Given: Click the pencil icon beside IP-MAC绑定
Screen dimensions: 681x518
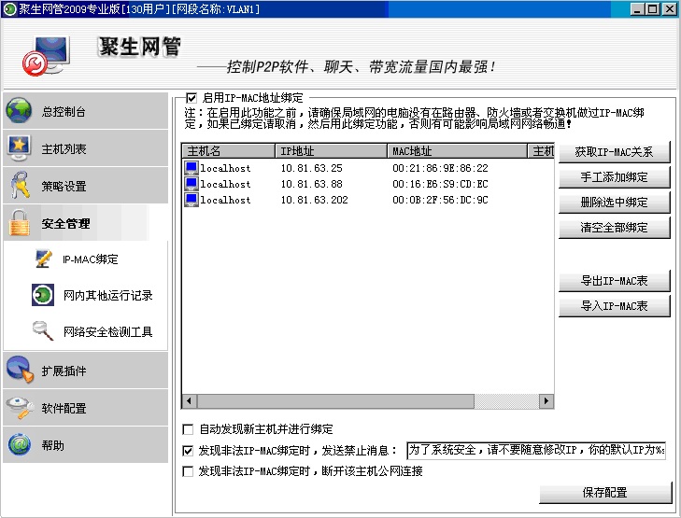Looking at the screenshot, I should pyautogui.click(x=43, y=259).
